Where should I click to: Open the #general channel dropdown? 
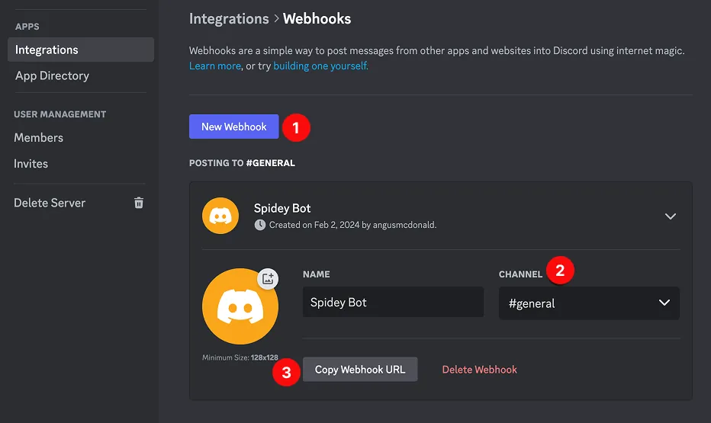pos(589,303)
